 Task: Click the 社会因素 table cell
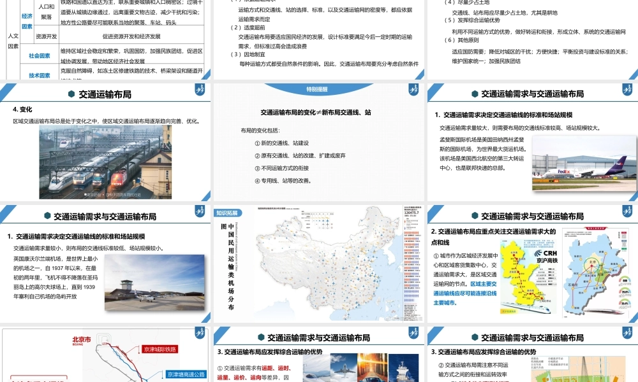(40, 55)
